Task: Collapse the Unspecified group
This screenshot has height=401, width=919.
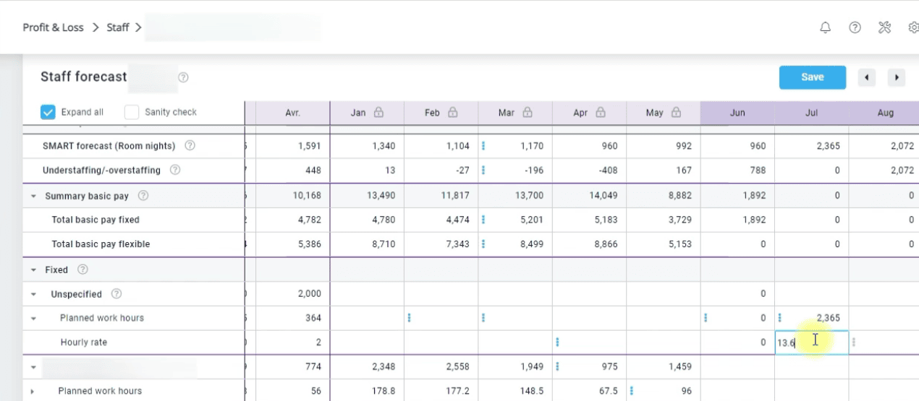Action: 33,295
